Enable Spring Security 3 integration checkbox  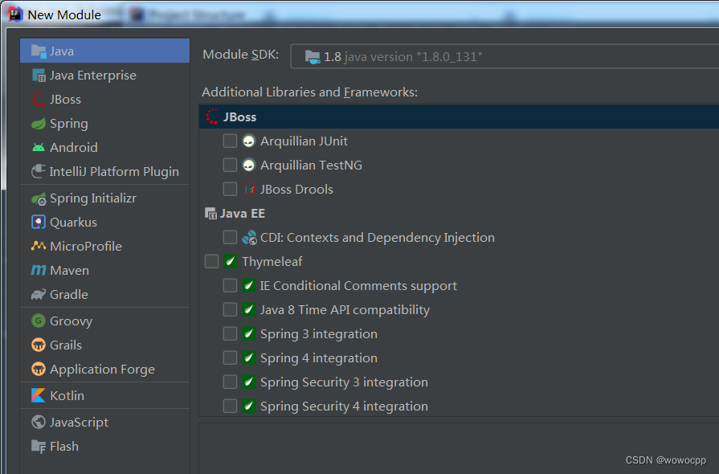click(x=230, y=382)
